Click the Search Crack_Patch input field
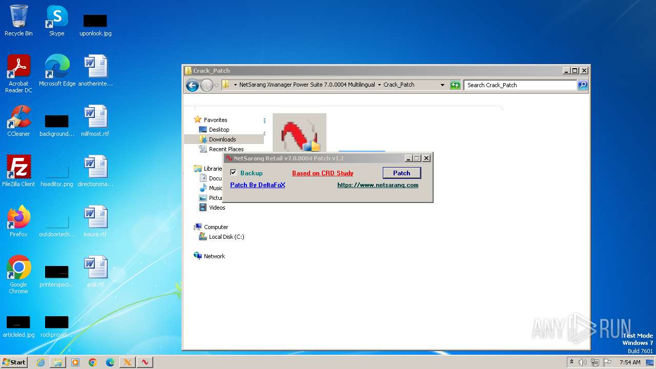 point(520,85)
